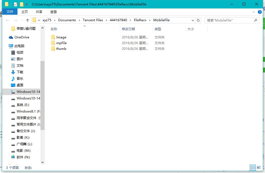This screenshot has width=265, height=173.
Task: Select the OneDrive entry in the sidebar
Action: click(x=19, y=37)
